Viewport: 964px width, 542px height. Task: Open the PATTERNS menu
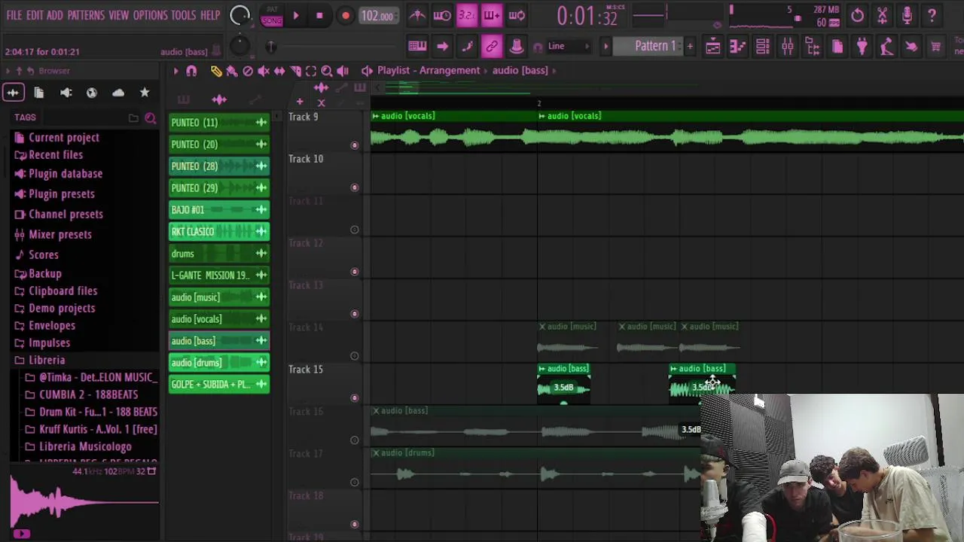86,15
